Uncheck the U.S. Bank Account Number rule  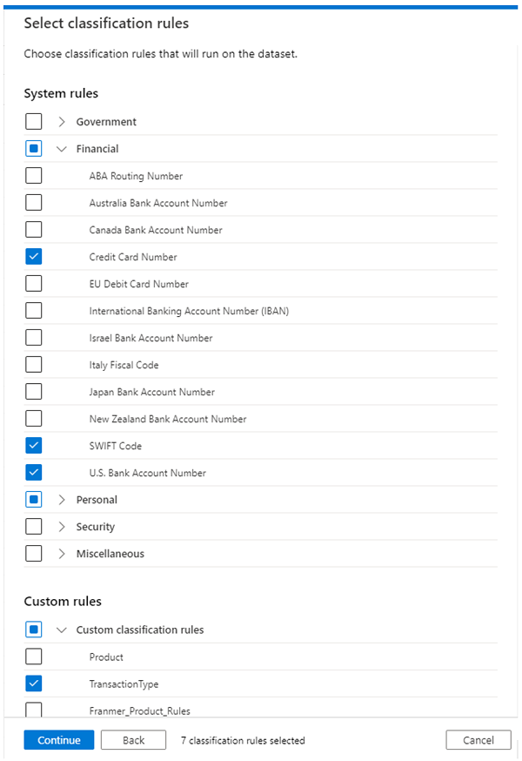(33, 472)
